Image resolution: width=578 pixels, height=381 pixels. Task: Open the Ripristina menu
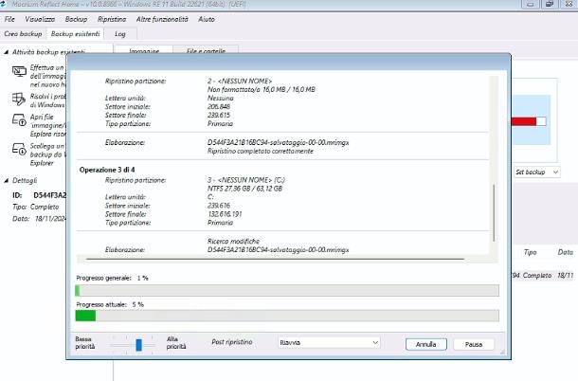click(112, 19)
